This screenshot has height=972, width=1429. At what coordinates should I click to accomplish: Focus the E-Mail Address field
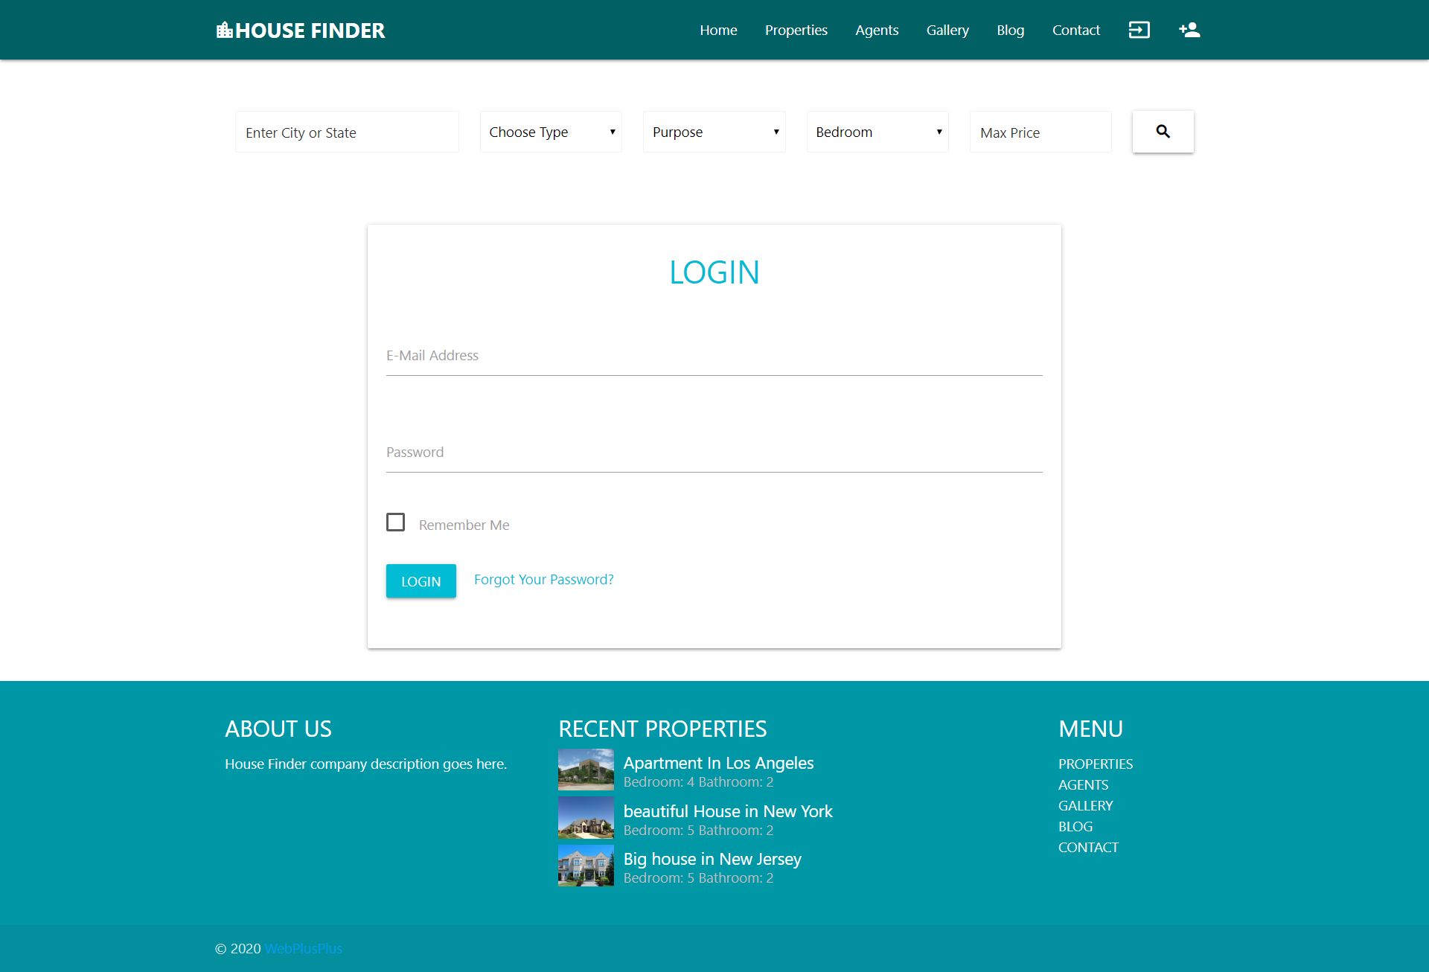(x=713, y=356)
